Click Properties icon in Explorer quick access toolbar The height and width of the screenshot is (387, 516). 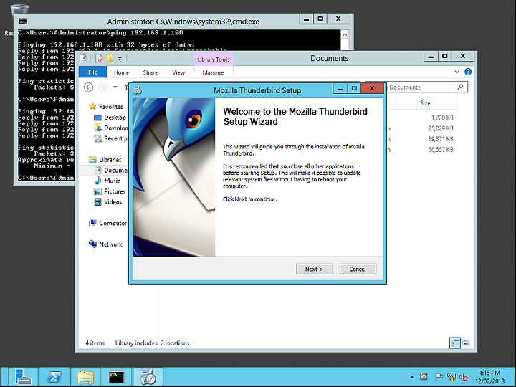point(99,59)
